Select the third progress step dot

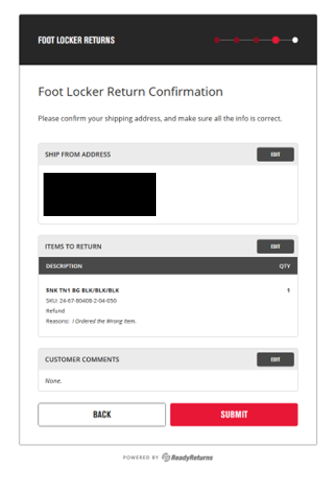pyautogui.click(x=256, y=40)
